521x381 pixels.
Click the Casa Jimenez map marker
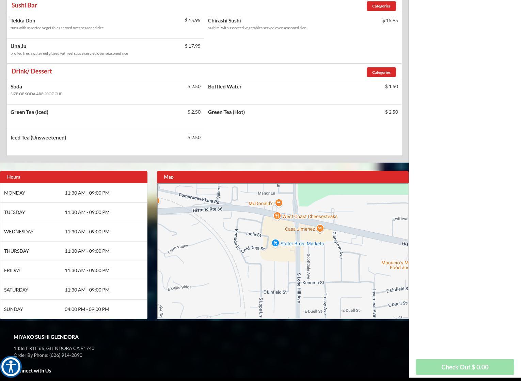pyautogui.click(x=319, y=229)
